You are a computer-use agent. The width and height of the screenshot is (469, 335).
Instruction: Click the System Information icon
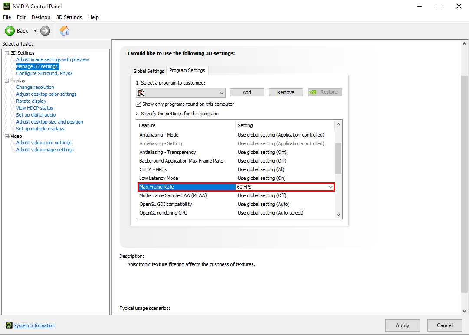click(9, 325)
